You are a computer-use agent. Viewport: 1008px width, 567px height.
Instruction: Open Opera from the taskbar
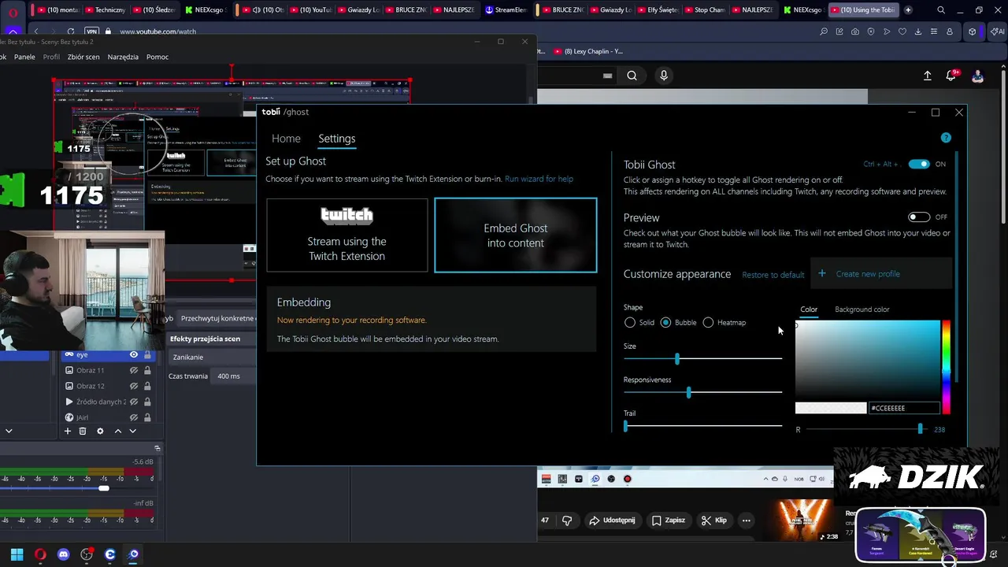[x=40, y=554]
